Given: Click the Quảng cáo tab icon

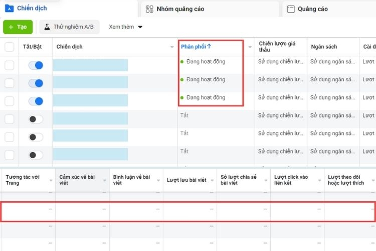Looking at the screenshot, I should click(291, 9).
